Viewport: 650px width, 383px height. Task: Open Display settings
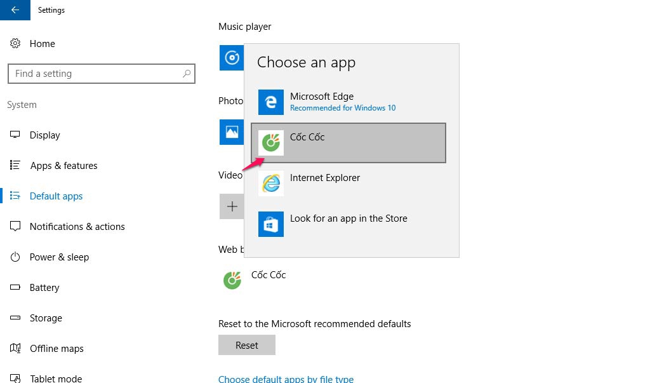(x=44, y=135)
